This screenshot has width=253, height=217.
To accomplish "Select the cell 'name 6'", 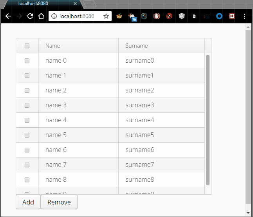I will click(78, 150).
